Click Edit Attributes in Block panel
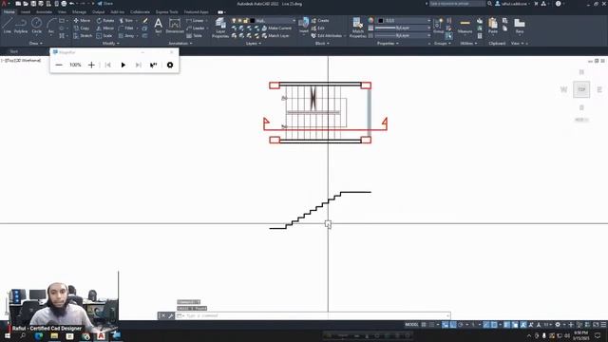 point(327,36)
